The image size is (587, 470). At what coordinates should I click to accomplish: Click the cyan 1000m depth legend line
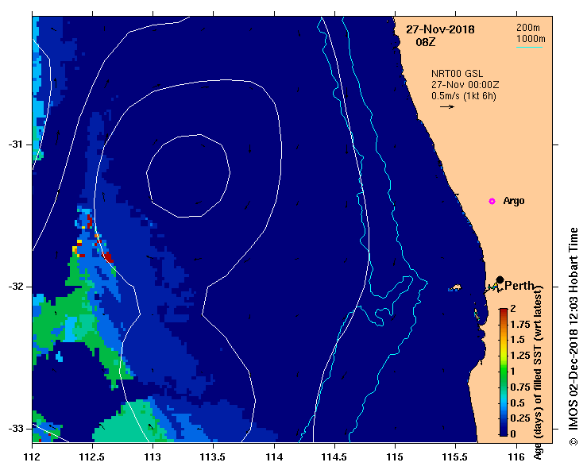pos(529,47)
